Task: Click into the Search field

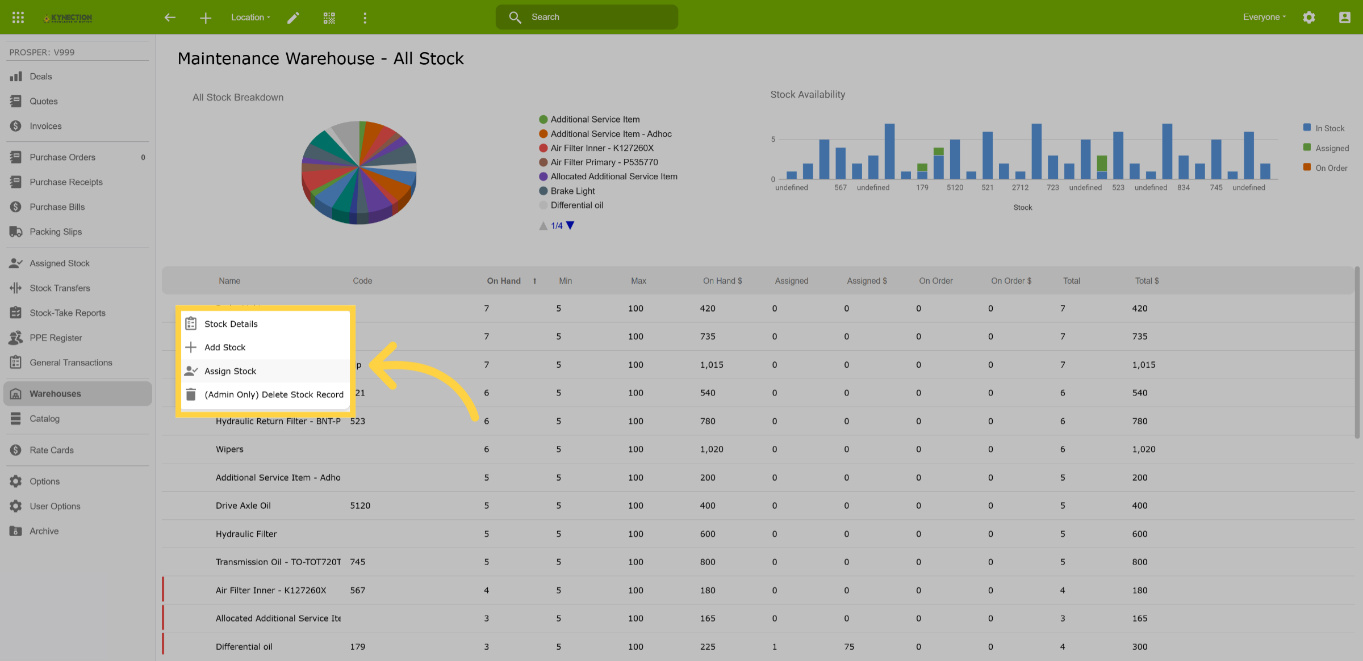Action: (x=587, y=17)
